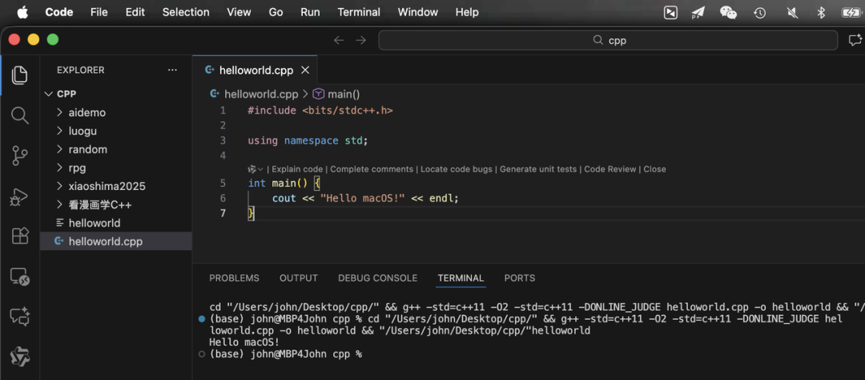Select helloworld.cpp in Explorer tree
The height and width of the screenshot is (380, 865).
(x=116, y=241)
